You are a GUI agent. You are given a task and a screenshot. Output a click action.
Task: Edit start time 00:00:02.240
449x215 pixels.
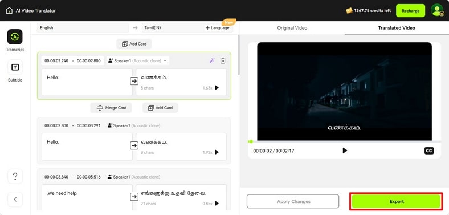(56, 61)
